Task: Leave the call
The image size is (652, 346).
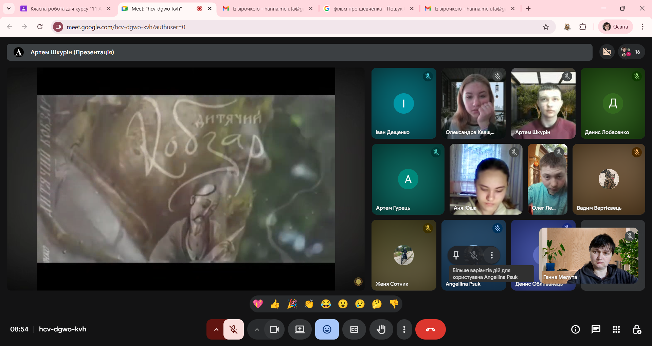Action: coord(431,329)
